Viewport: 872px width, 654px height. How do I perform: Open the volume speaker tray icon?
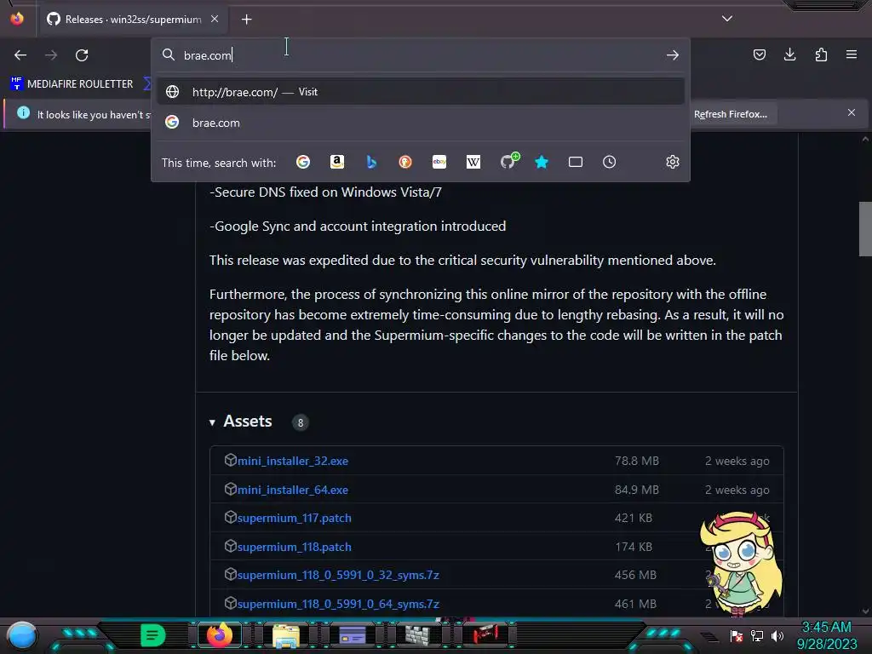(777, 635)
